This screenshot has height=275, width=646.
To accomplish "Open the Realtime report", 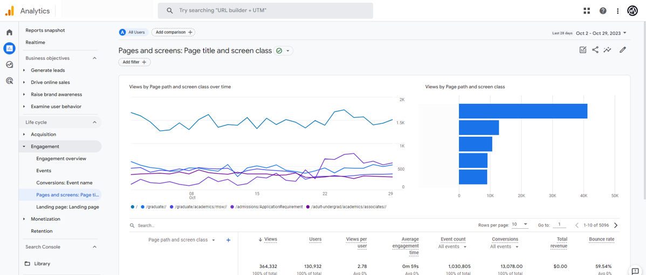I will 35,43.
